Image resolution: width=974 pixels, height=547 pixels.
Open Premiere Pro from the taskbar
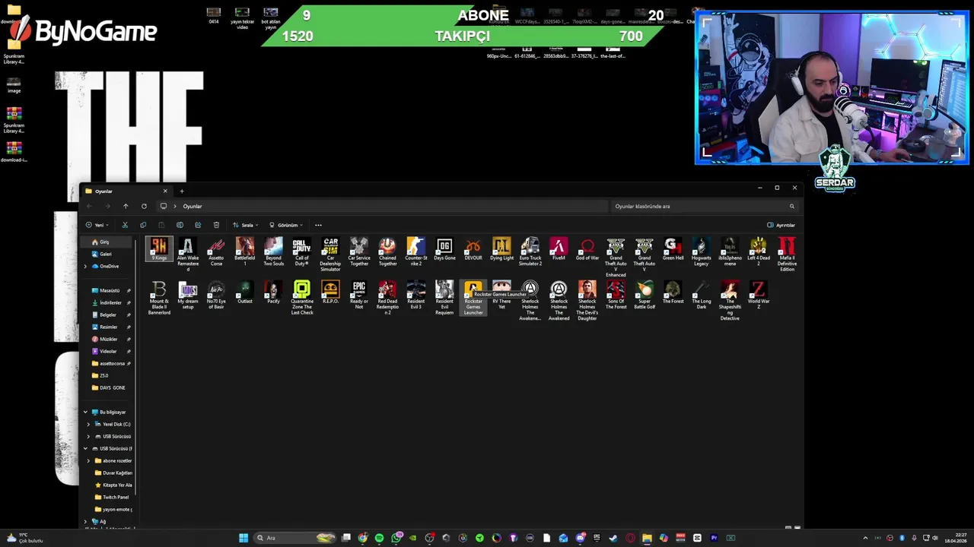tap(714, 538)
